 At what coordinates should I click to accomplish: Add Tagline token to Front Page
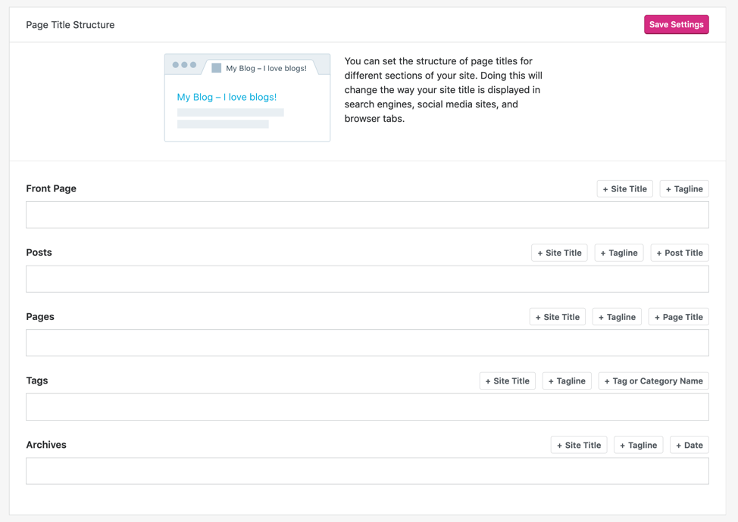tap(684, 189)
